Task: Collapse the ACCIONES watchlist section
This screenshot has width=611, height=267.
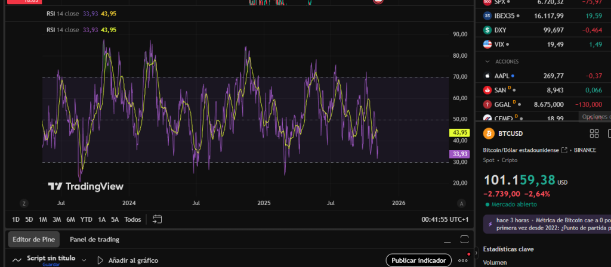Action: tap(489, 61)
